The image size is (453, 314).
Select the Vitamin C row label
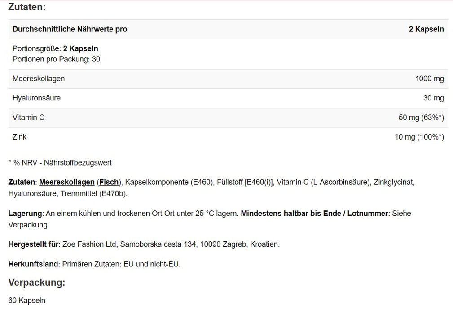click(28, 118)
